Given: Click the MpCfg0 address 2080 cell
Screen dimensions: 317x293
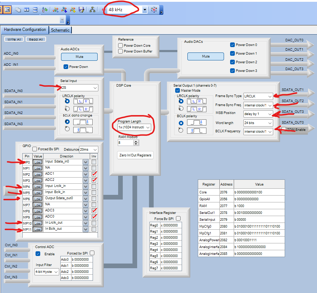Looking at the screenshot, I should (x=227, y=226).
